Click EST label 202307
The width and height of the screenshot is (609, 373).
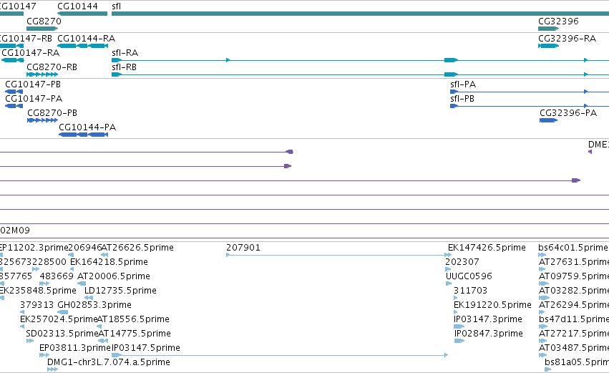tap(462, 262)
